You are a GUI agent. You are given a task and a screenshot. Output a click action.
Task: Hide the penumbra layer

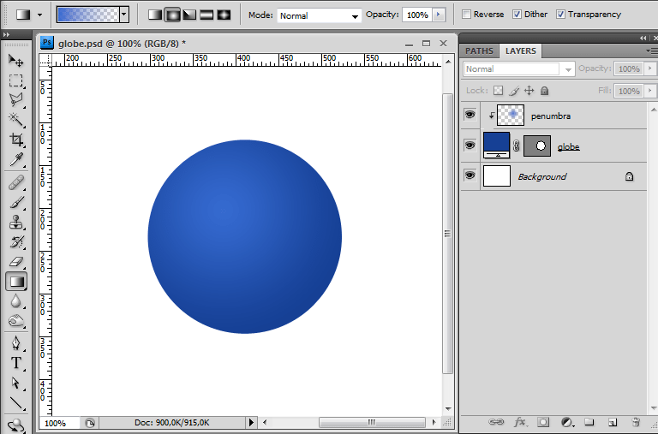tap(470, 115)
